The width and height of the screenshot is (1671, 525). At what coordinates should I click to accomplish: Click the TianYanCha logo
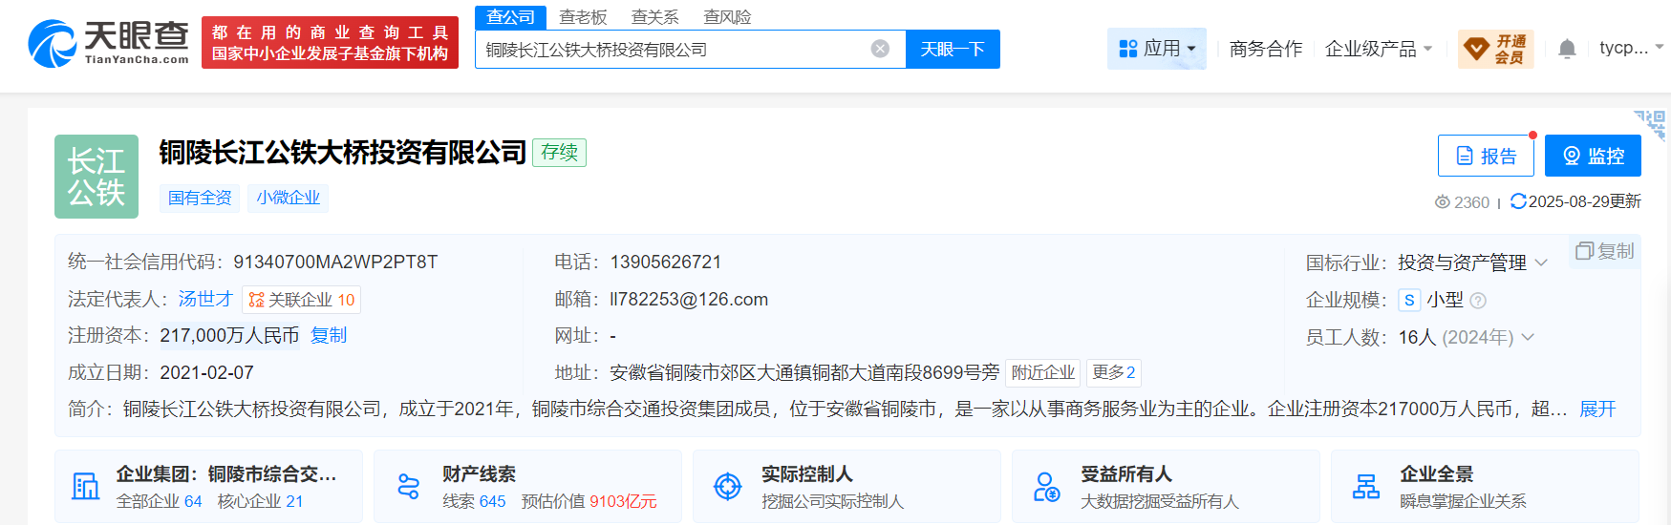(x=109, y=43)
